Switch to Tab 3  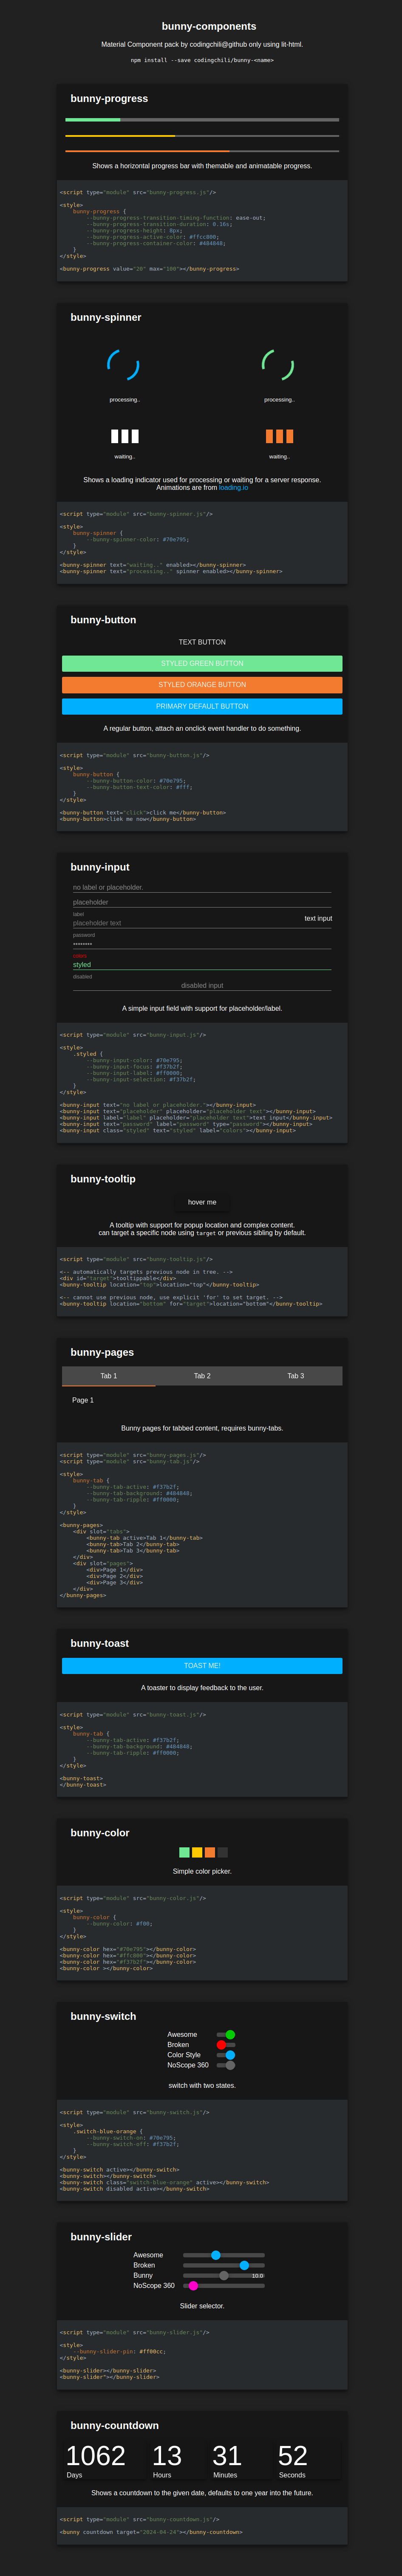click(x=296, y=1376)
